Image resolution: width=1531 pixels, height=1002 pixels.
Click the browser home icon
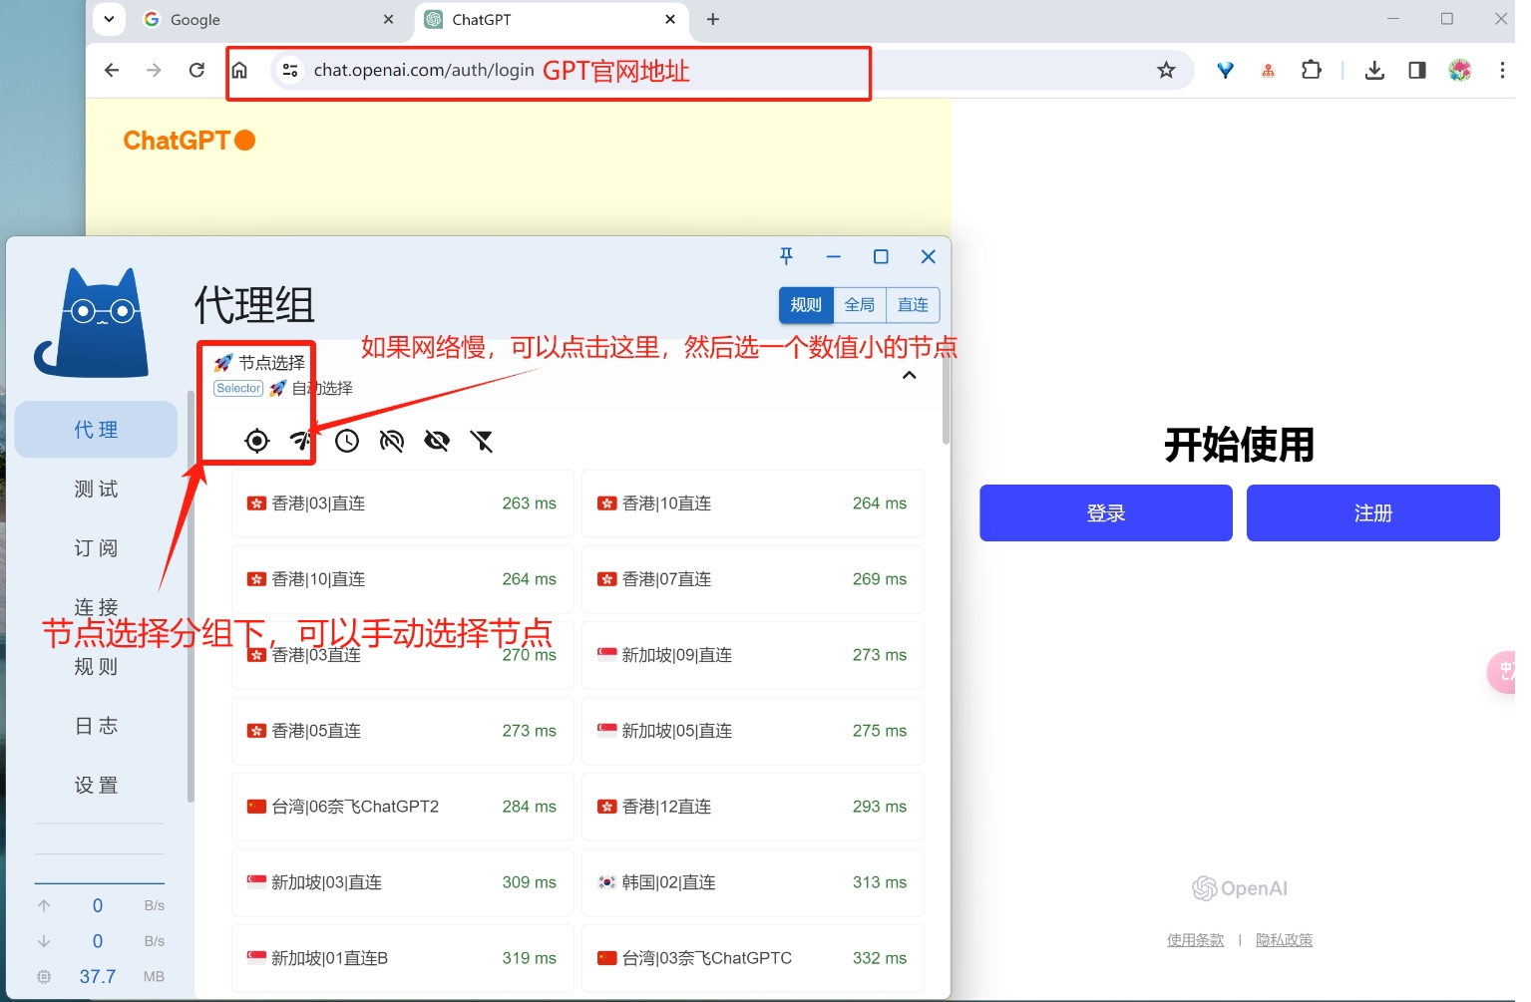pyautogui.click(x=239, y=70)
